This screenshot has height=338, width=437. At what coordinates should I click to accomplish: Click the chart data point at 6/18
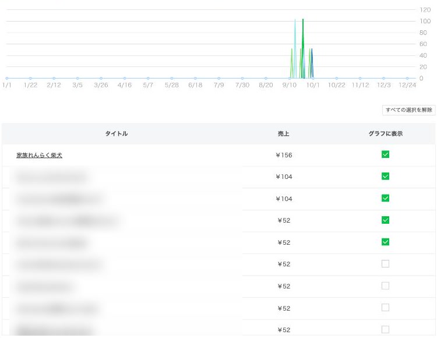pos(195,78)
